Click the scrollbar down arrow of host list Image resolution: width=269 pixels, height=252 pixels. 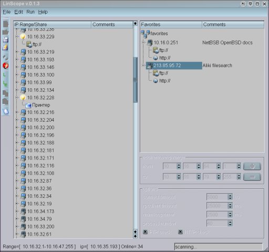click(x=135, y=236)
